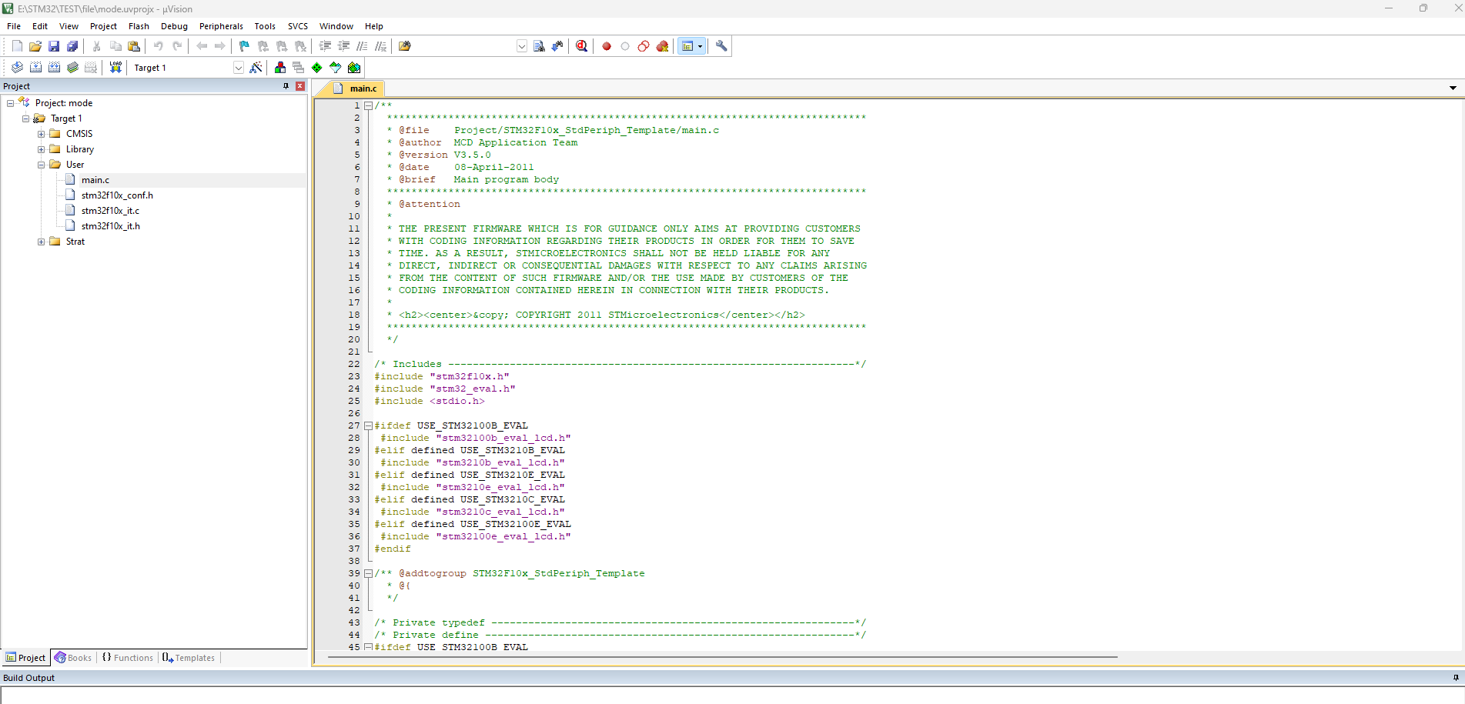Viewport: 1465px width, 704px height.
Task: Insert a bookmark with the flag icon
Action: pyautogui.click(x=244, y=46)
